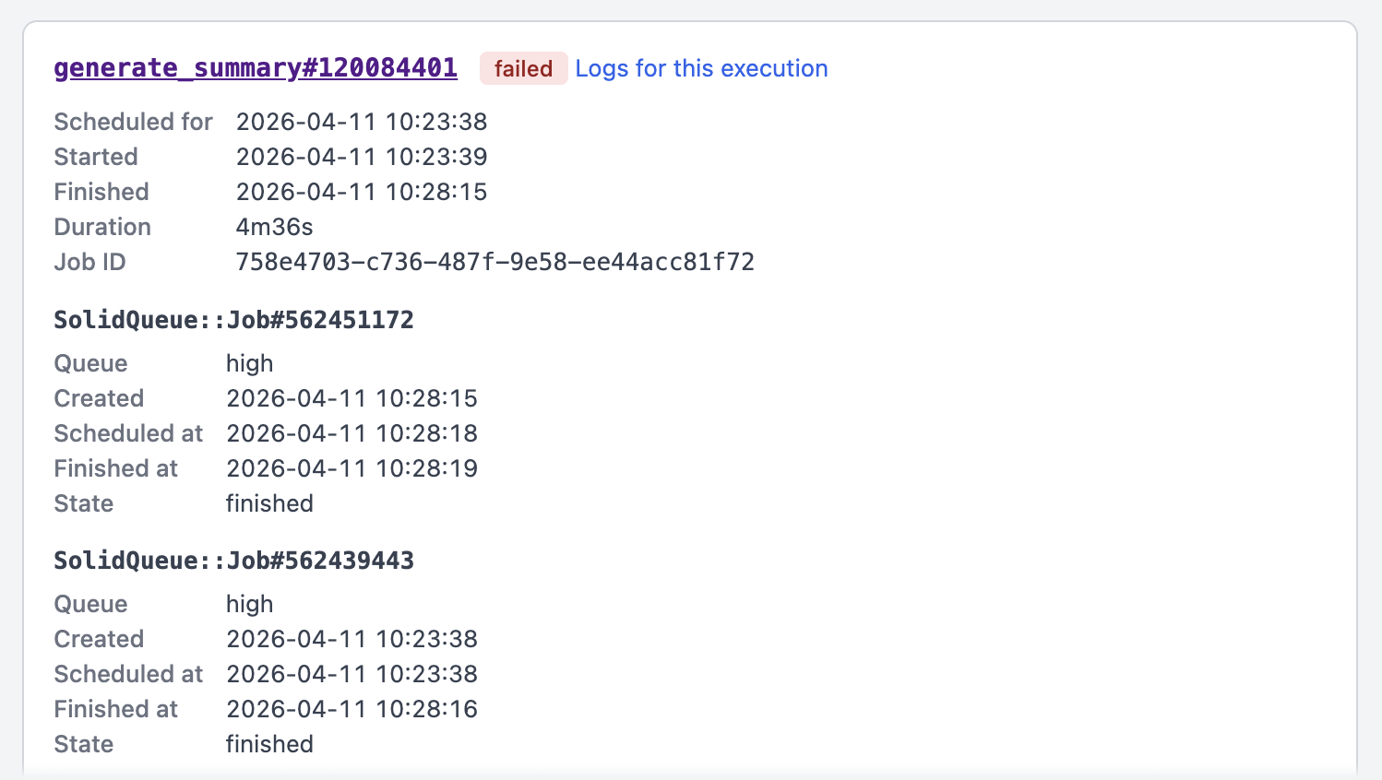Select the Queue value high under Job#562451172
The height and width of the screenshot is (780, 1382).
(249, 362)
